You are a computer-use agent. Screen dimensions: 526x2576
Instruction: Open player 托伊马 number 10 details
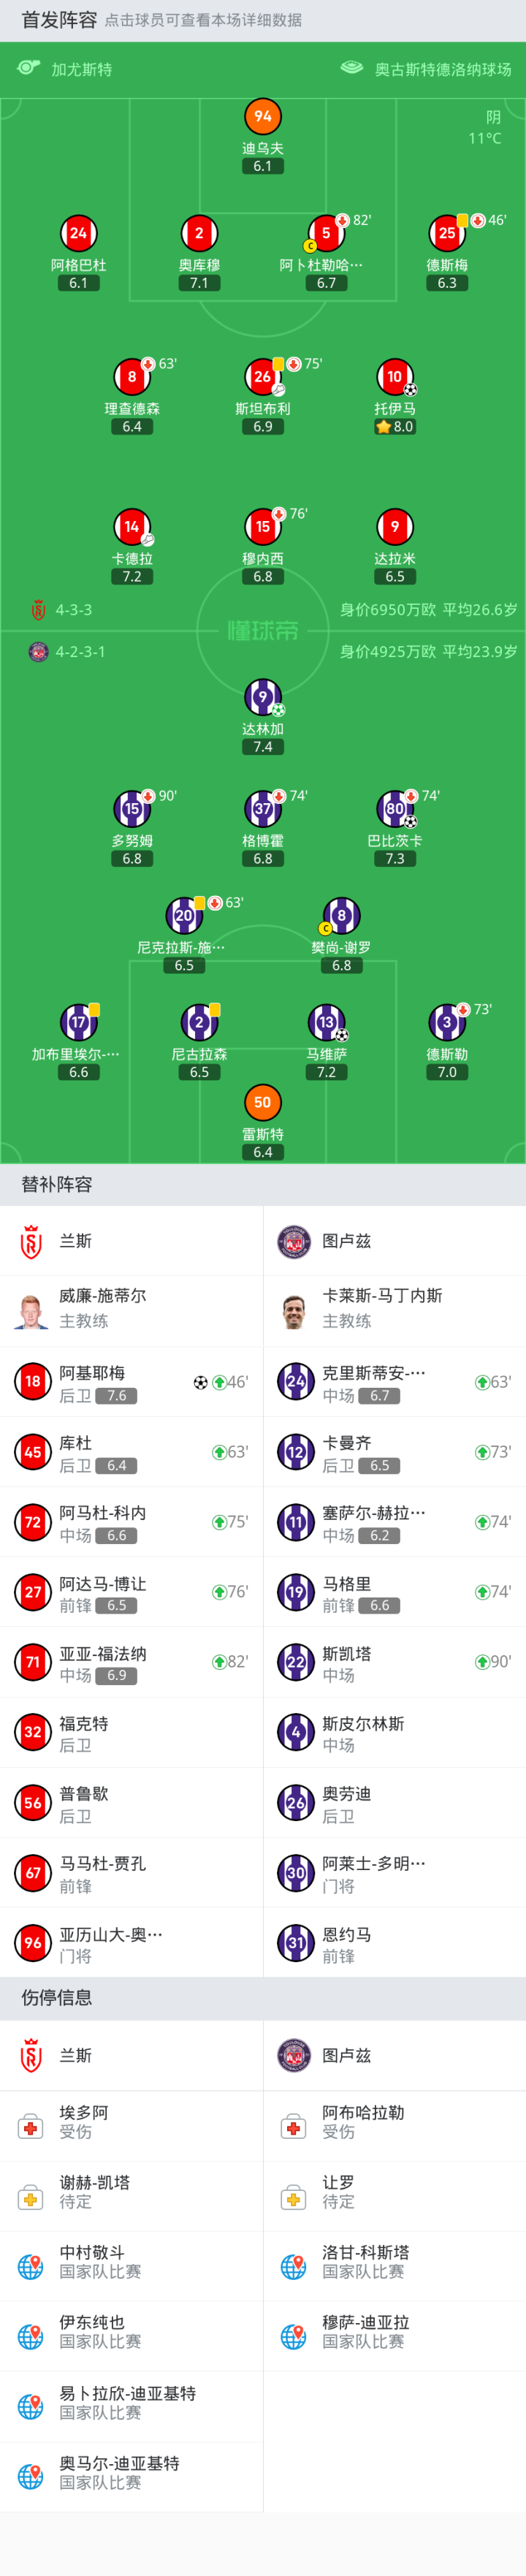(395, 377)
